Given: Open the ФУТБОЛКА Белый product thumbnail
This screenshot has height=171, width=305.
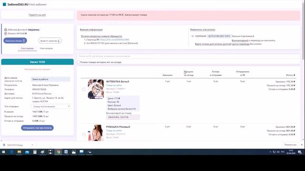Looking at the screenshot, I should pyautogui.click(x=96, y=89).
